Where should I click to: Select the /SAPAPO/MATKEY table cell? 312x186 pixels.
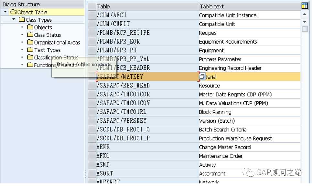click(147, 77)
